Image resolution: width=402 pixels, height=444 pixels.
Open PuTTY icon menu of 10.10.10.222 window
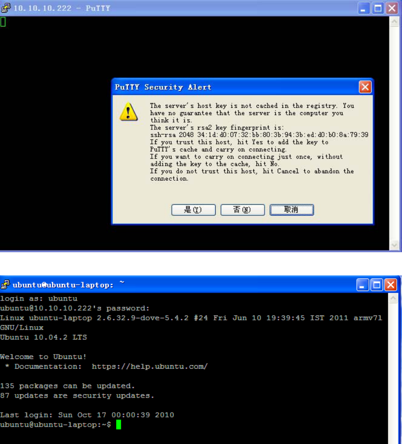tap(6, 8)
